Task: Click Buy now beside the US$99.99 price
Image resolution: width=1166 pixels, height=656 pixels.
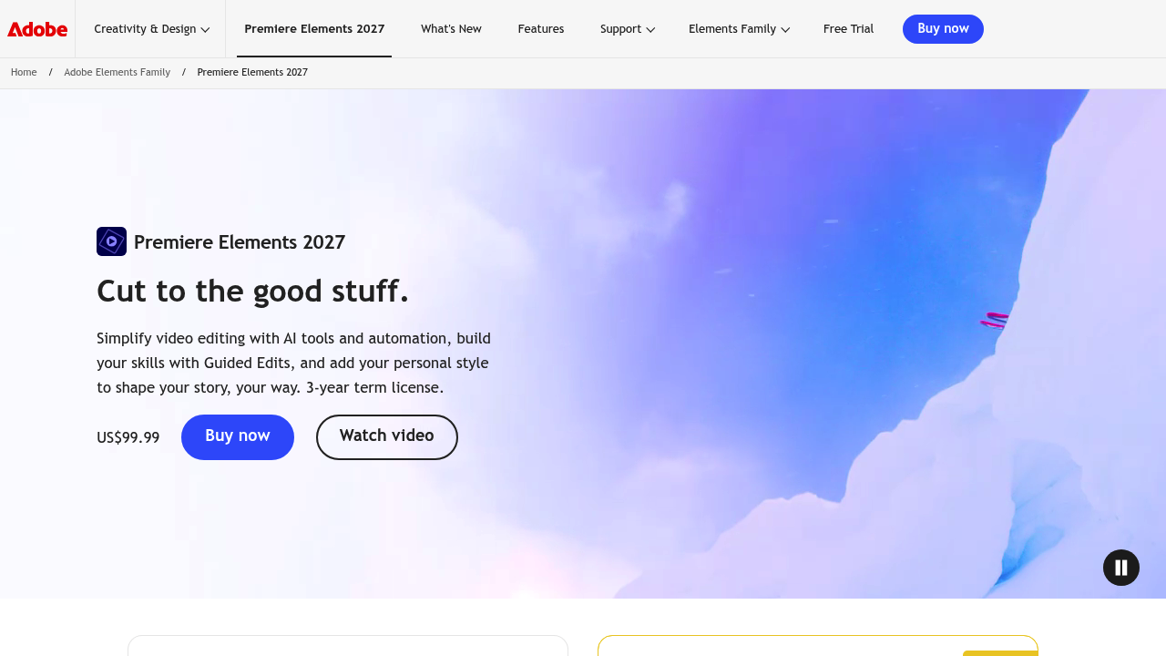Action: (x=238, y=437)
